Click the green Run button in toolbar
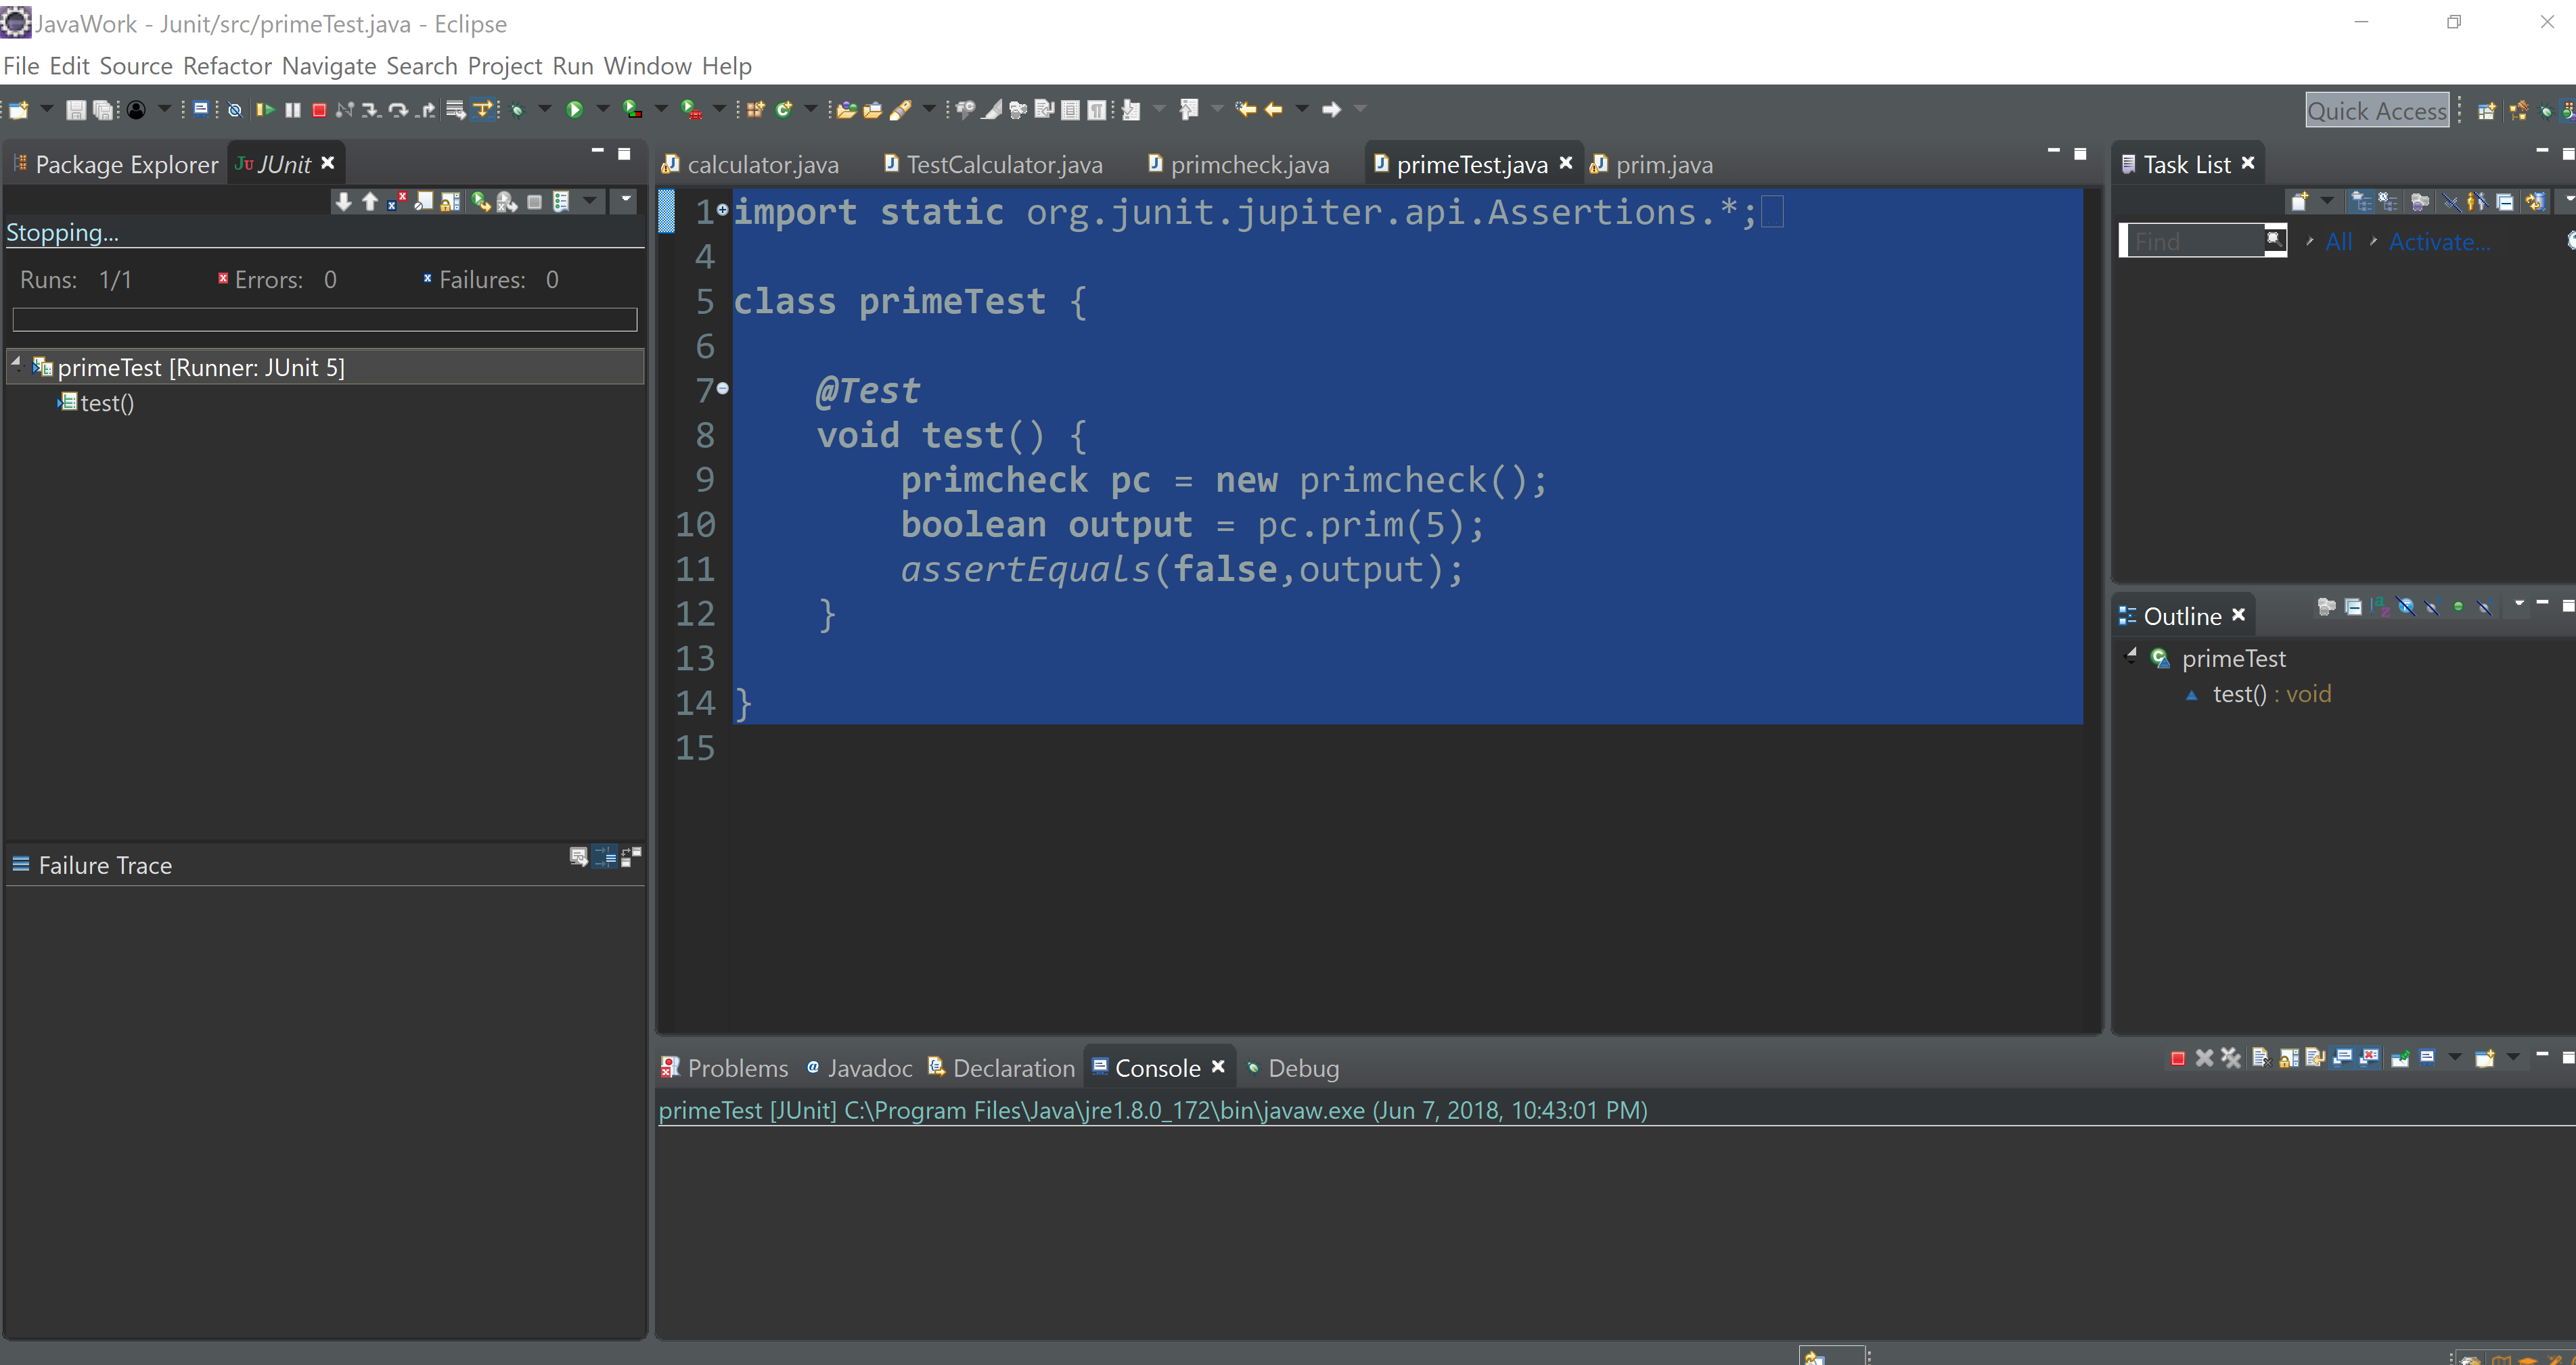This screenshot has width=2576, height=1365. (574, 110)
